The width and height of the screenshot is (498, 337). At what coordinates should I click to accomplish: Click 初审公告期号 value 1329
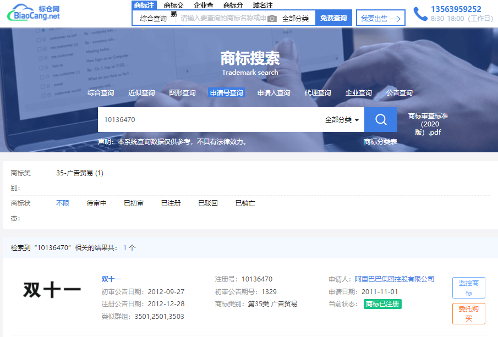[x=269, y=291]
